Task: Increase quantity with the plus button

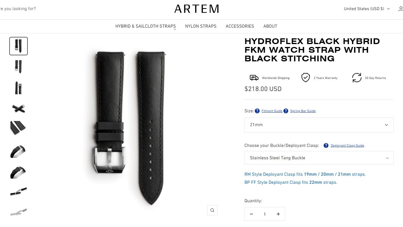Action: click(278, 214)
